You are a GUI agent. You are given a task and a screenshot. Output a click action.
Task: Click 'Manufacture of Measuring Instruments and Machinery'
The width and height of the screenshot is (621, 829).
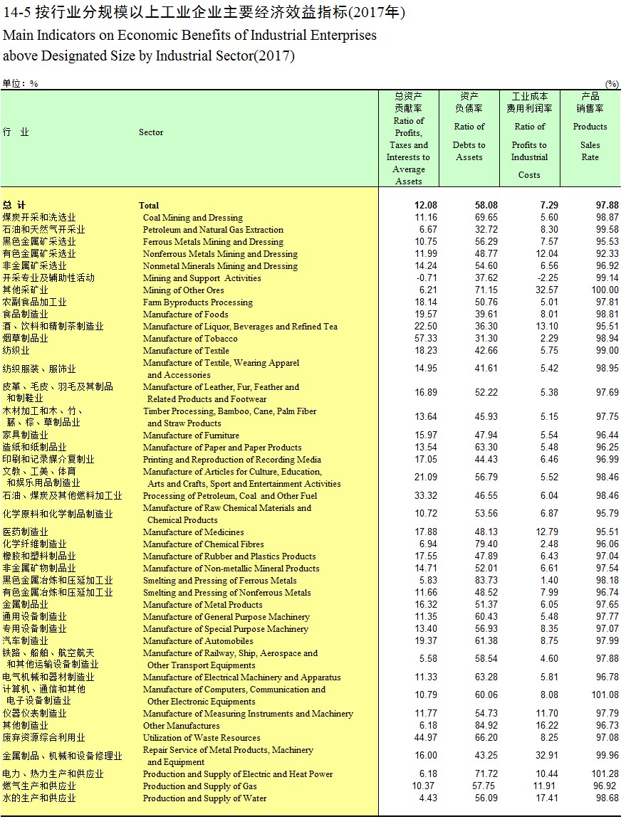click(248, 714)
